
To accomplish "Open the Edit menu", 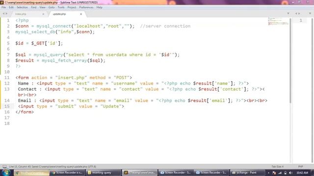I will click(x=11, y=7).
